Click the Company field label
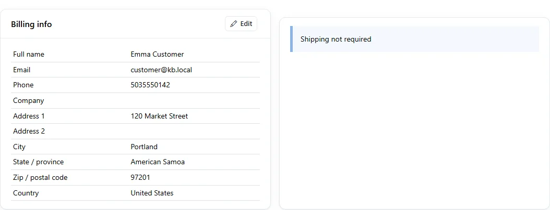550x210 pixels. coord(28,101)
